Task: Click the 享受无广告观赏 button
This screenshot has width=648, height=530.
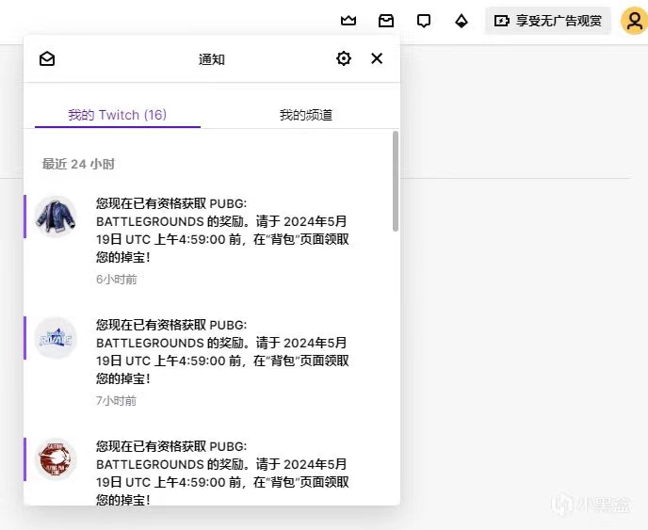Action: [x=548, y=21]
